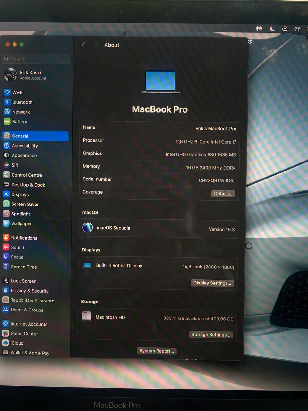The image size is (308, 411).
Task: Click the macOS Sequoia logo icon
Action: coord(88,228)
